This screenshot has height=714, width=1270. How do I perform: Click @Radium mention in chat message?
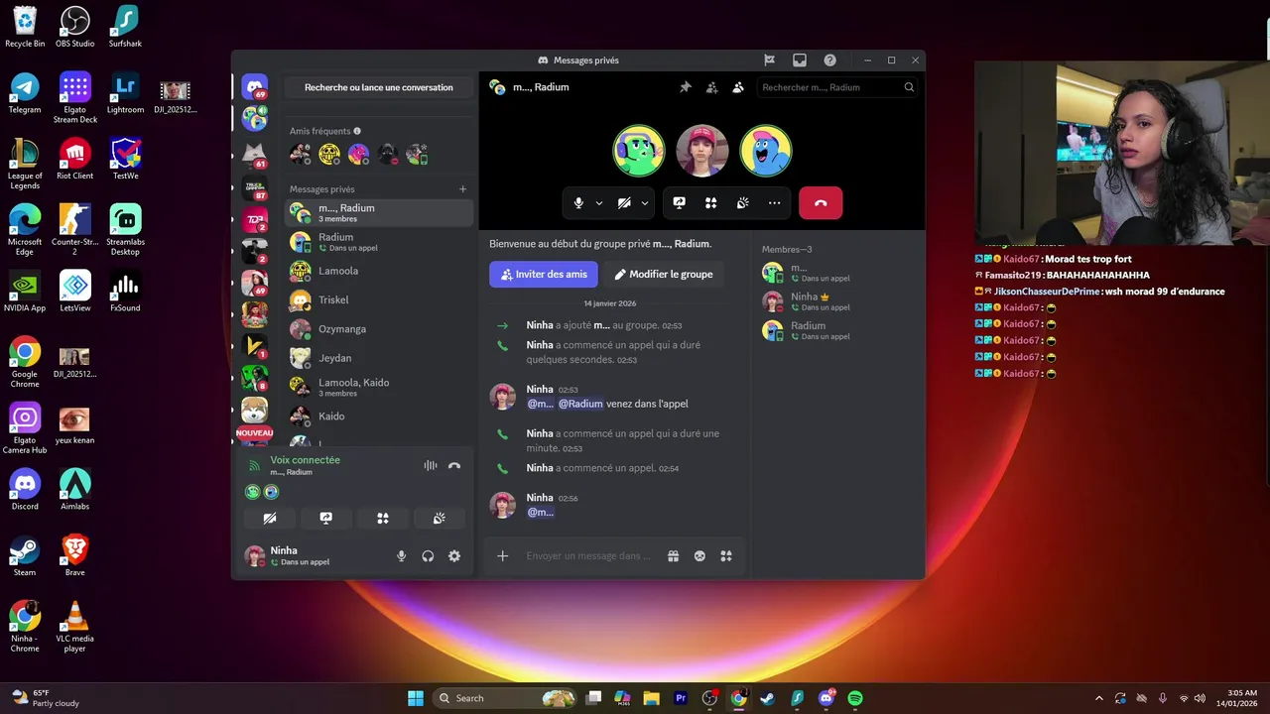[580, 404]
